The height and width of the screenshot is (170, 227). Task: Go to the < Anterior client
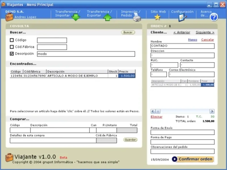pos(182,32)
